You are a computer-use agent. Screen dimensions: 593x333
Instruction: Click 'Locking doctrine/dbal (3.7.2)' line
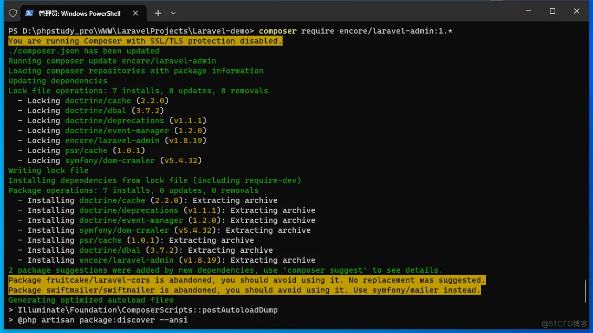click(x=91, y=111)
